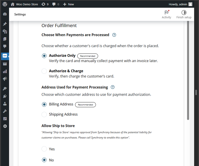Open the Plugins plug icon

[x=5, y=96]
